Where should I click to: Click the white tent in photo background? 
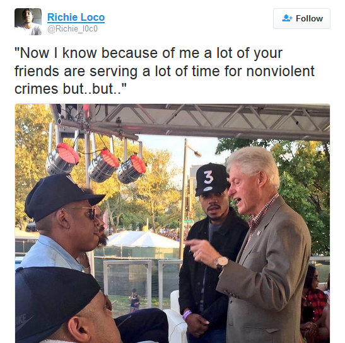(143, 239)
